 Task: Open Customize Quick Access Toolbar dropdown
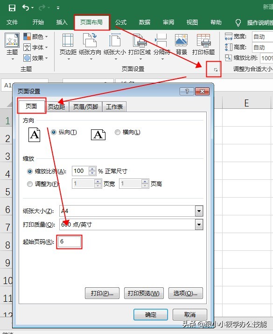(x=58, y=8)
